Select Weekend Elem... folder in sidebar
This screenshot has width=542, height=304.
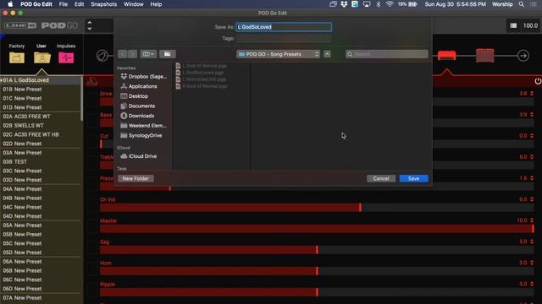click(x=144, y=126)
